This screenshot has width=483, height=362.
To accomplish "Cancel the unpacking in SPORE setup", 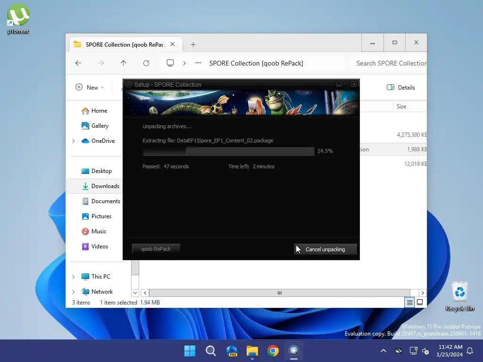I will [x=325, y=249].
